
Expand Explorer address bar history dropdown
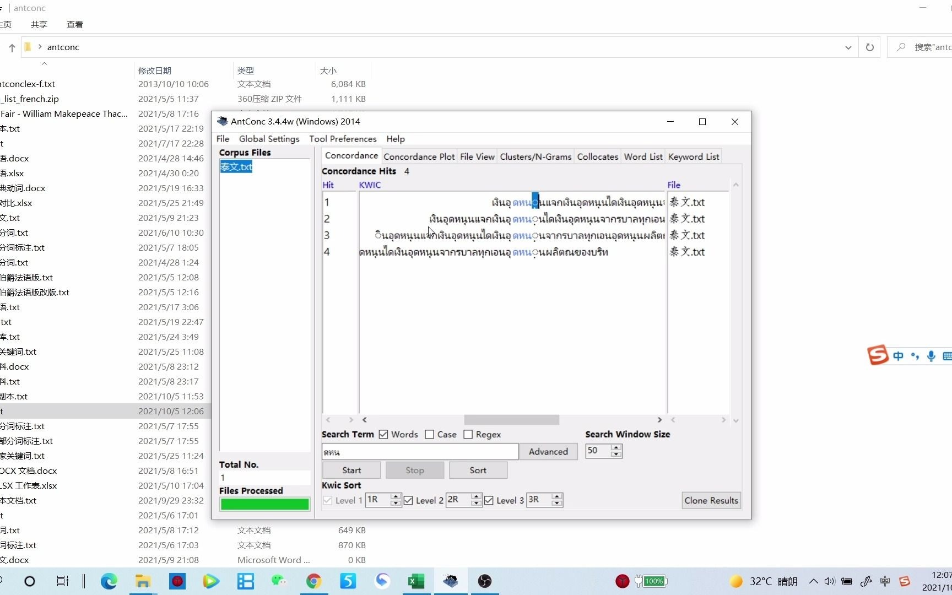click(x=848, y=47)
